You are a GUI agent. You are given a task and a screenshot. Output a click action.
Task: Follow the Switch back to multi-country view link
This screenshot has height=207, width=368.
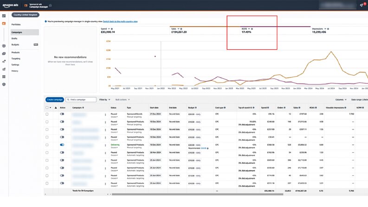[120, 21]
